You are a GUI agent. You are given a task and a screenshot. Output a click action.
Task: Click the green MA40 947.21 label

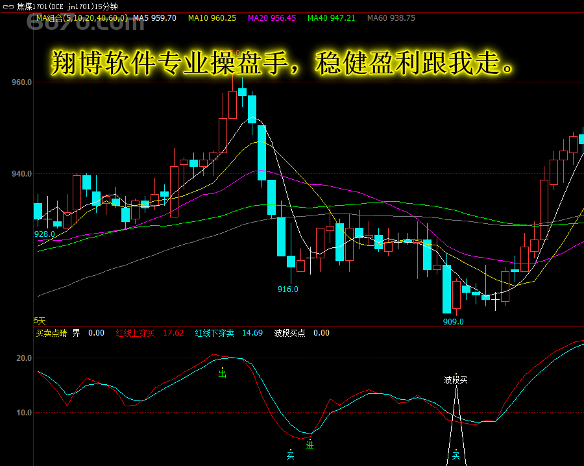click(331, 18)
